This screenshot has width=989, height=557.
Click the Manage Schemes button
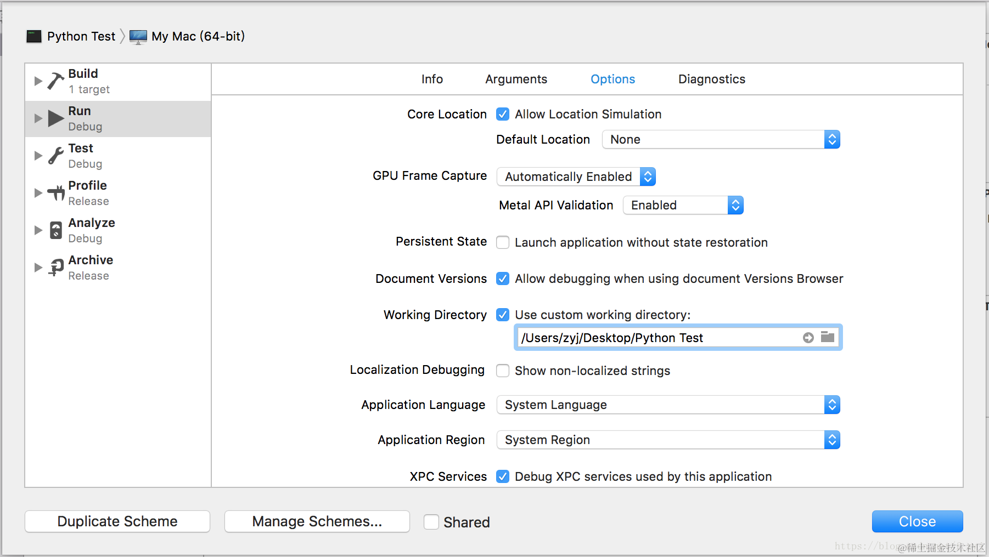tap(317, 521)
